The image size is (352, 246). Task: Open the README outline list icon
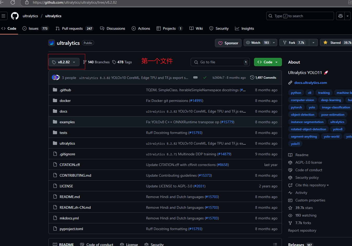275,244
